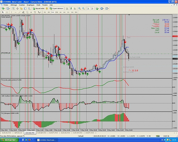Select the horizontal line drawing tool

coord(16,12)
